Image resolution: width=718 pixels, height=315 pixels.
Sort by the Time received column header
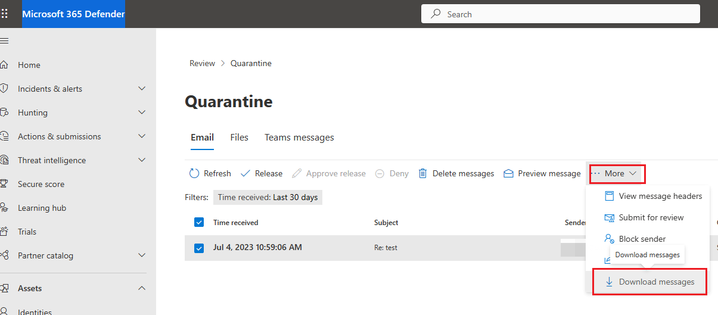point(236,223)
